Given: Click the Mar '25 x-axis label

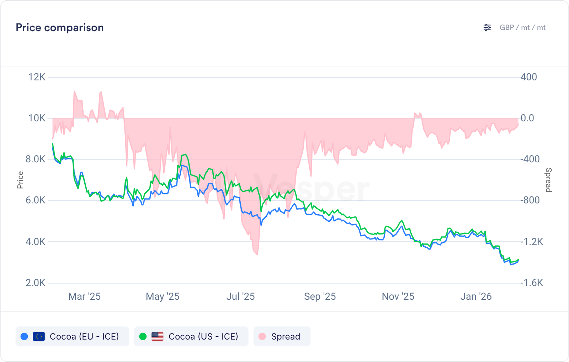Looking at the screenshot, I should click(84, 297).
